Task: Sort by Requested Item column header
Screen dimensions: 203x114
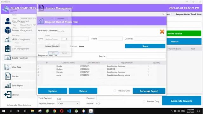Action: tap(127, 63)
